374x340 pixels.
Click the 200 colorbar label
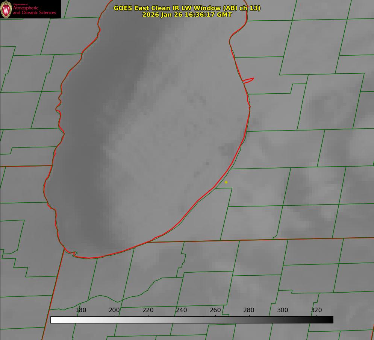pos(114,310)
